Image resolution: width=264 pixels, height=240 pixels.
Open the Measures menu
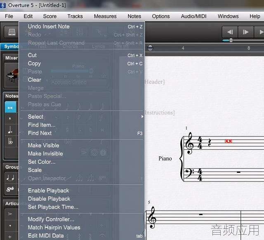105,16
